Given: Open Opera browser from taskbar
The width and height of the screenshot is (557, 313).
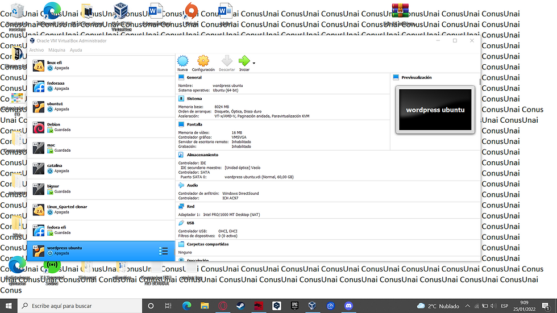Looking at the screenshot, I should tap(223, 306).
